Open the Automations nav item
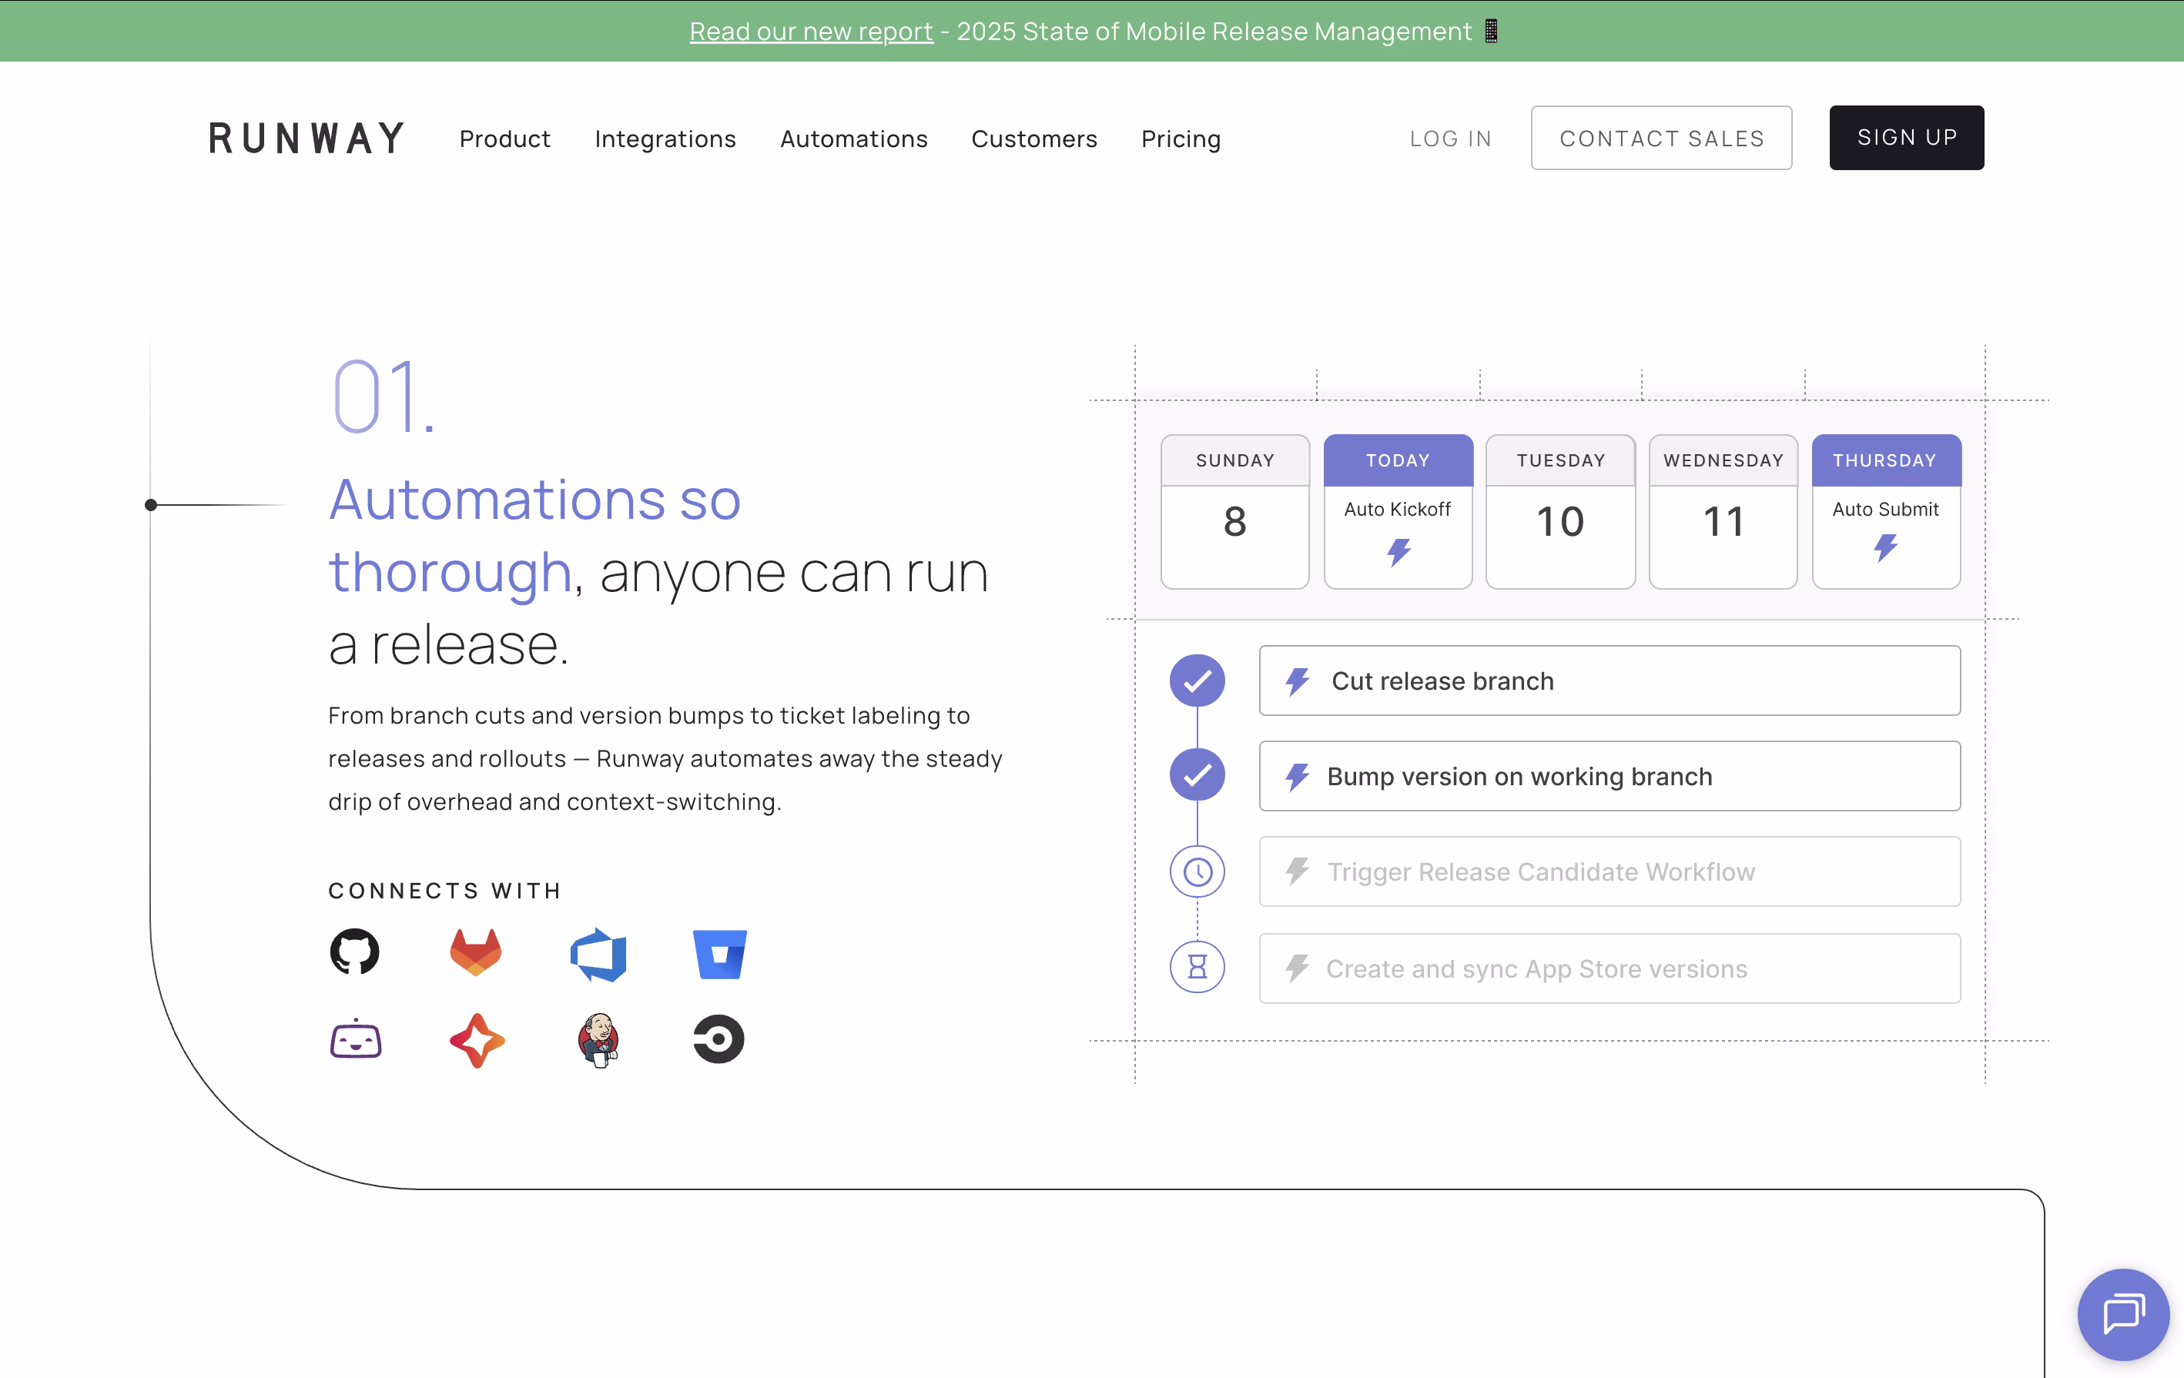This screenshot has height=1378, width=2184. 853,139
